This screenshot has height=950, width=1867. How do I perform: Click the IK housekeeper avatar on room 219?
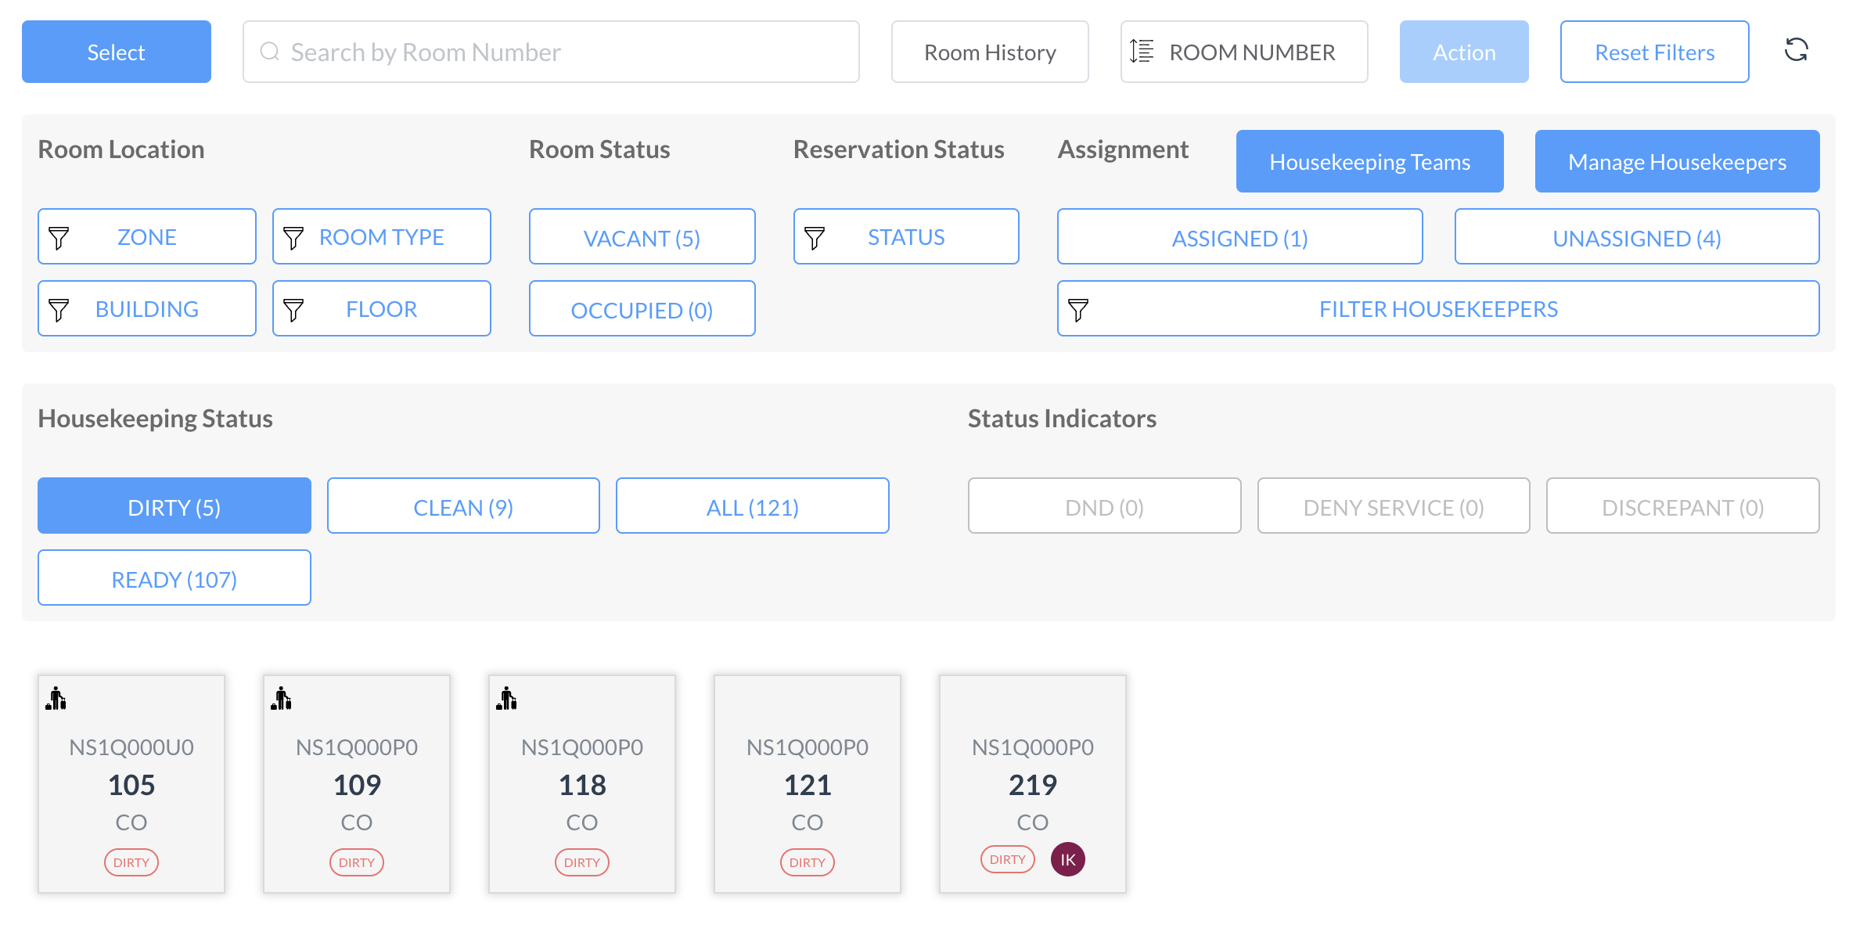tap(1067, 859)
